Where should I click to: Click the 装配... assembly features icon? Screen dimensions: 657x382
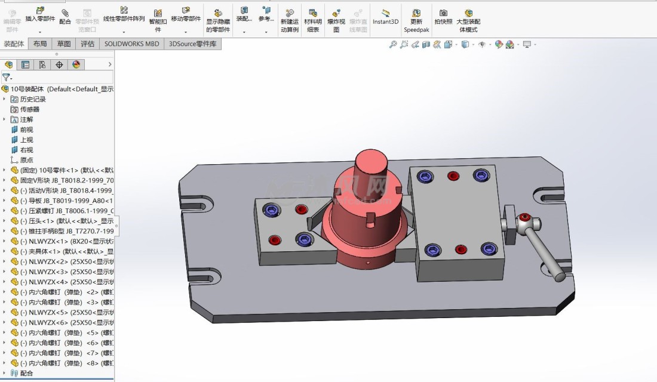pyautogui.click(x=244, y=10)
